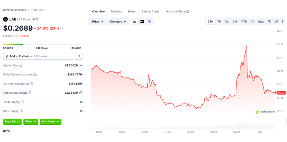Screen dimensions: 287x142
Task: Select the 3M time range
Action: [x=235, y=22]
